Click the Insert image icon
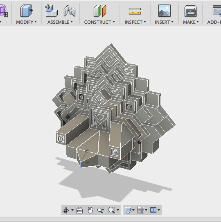 (165, 11)
